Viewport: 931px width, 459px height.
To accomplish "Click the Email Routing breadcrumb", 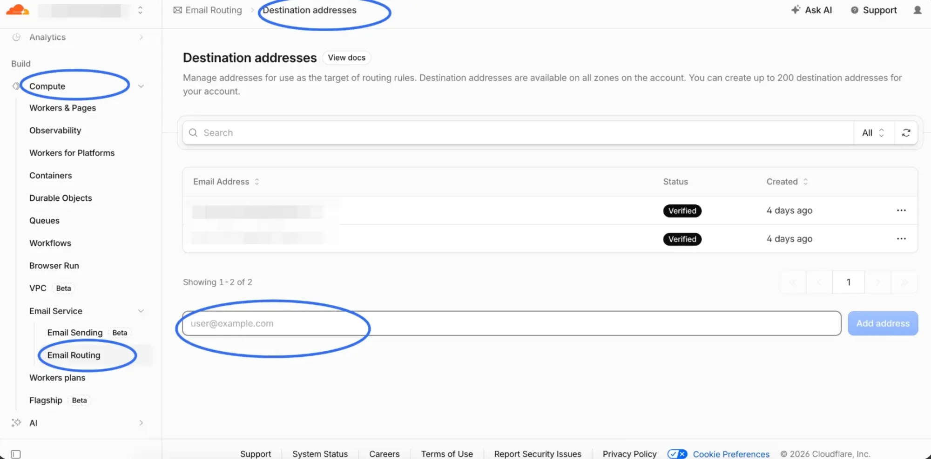I will (x=208, y=10).
